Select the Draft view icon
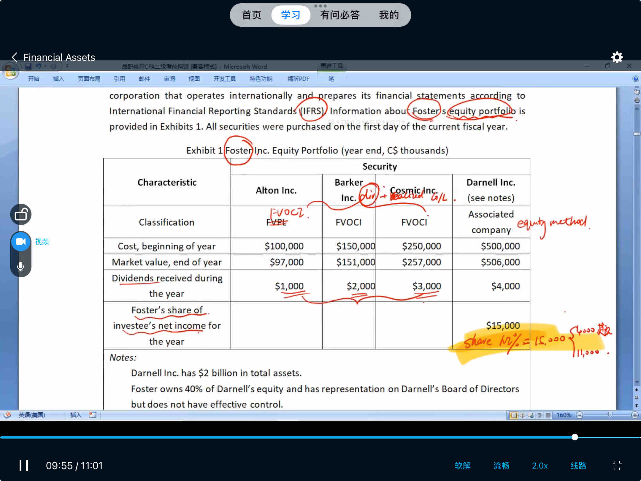The image size is (641, 481). [x=548, y=415]
